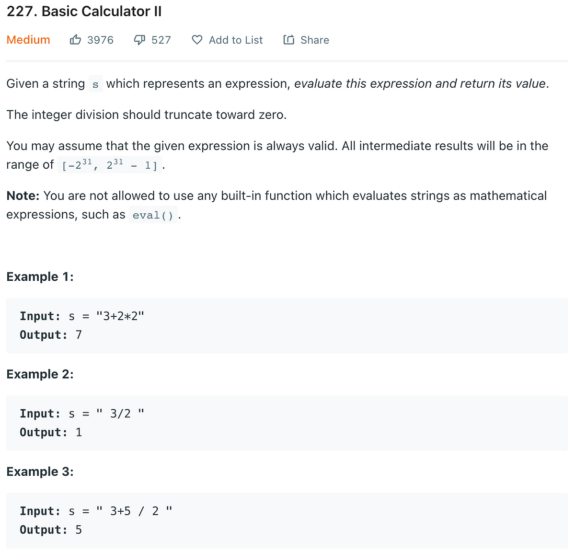
Task: Click the Medium difficulty label
Action: coord(28,40)
